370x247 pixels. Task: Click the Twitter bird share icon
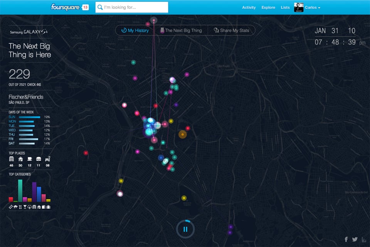(355, 239)
